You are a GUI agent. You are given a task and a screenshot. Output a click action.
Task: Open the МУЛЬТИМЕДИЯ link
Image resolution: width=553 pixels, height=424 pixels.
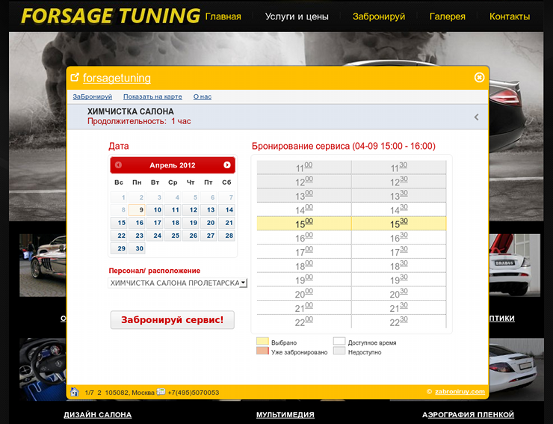(285, 414)
